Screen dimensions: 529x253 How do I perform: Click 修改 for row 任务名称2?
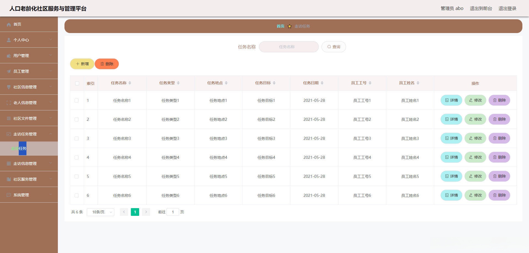475,119
